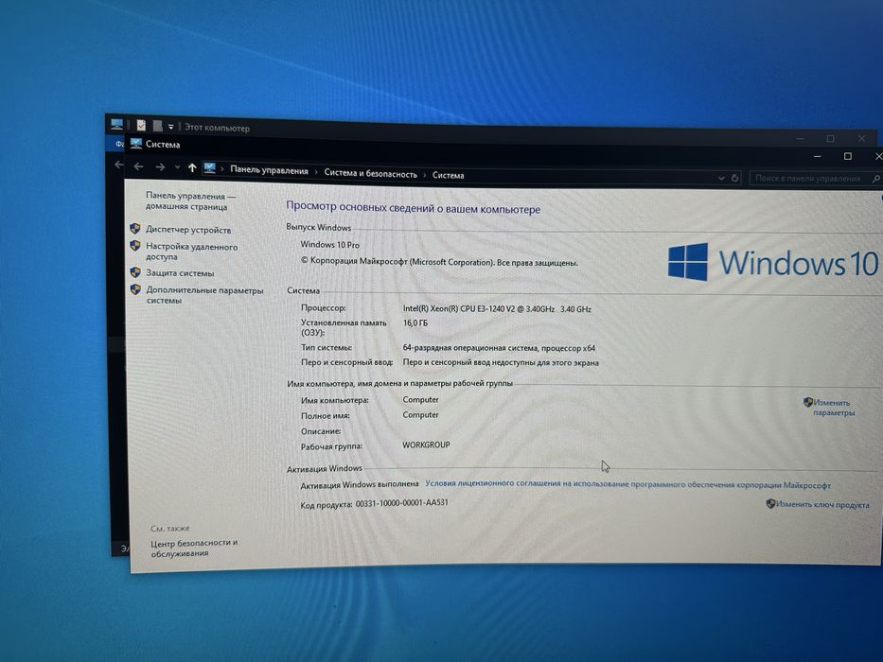
Task: Open the address bar history dropdown
Action: pos(721,178)
